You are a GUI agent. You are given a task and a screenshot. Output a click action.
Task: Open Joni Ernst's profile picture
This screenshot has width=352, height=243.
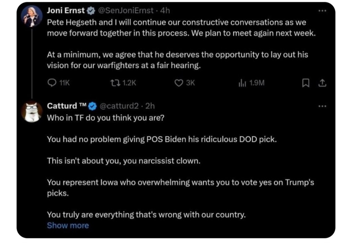32,16
